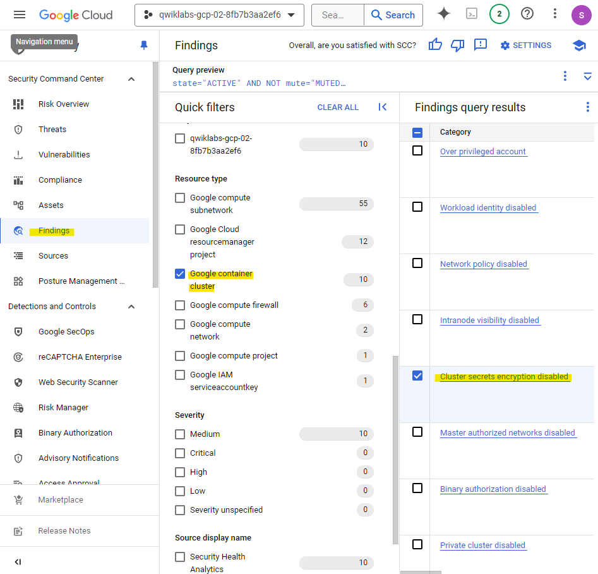This screenshot has height=574, width=598.
Task: Open Master authorized networks disabled finding
Action: (x=508, y=432)
